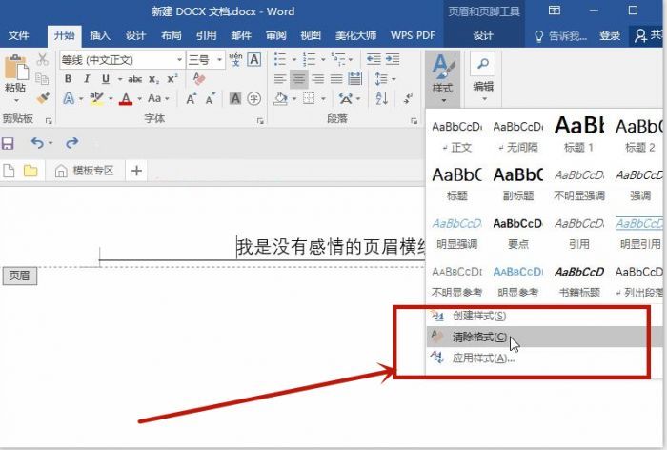This screenshot has height=450, width=667.
Task: Open the 样式 styles gallery button
Action: (442, 79)
